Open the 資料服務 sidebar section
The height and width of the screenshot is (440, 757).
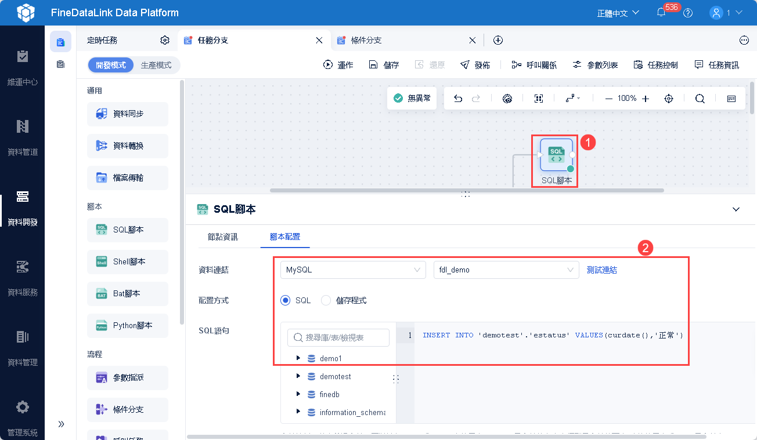pos(22,278)
